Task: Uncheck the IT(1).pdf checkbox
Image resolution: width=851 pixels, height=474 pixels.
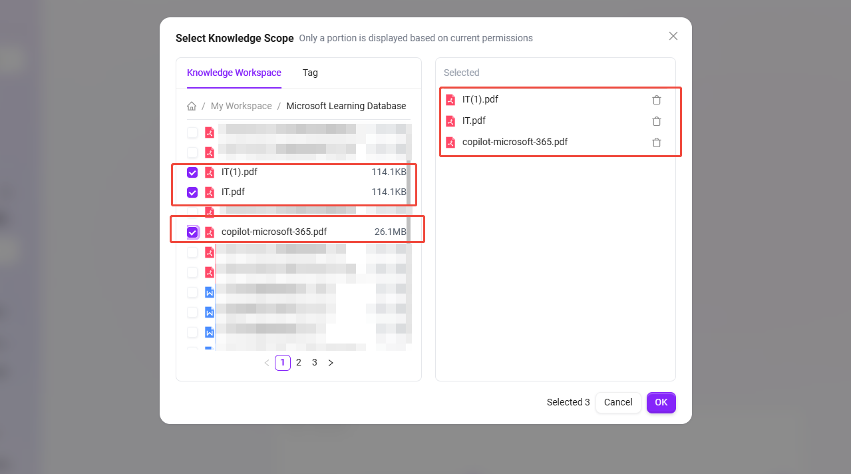Action: 192,172
